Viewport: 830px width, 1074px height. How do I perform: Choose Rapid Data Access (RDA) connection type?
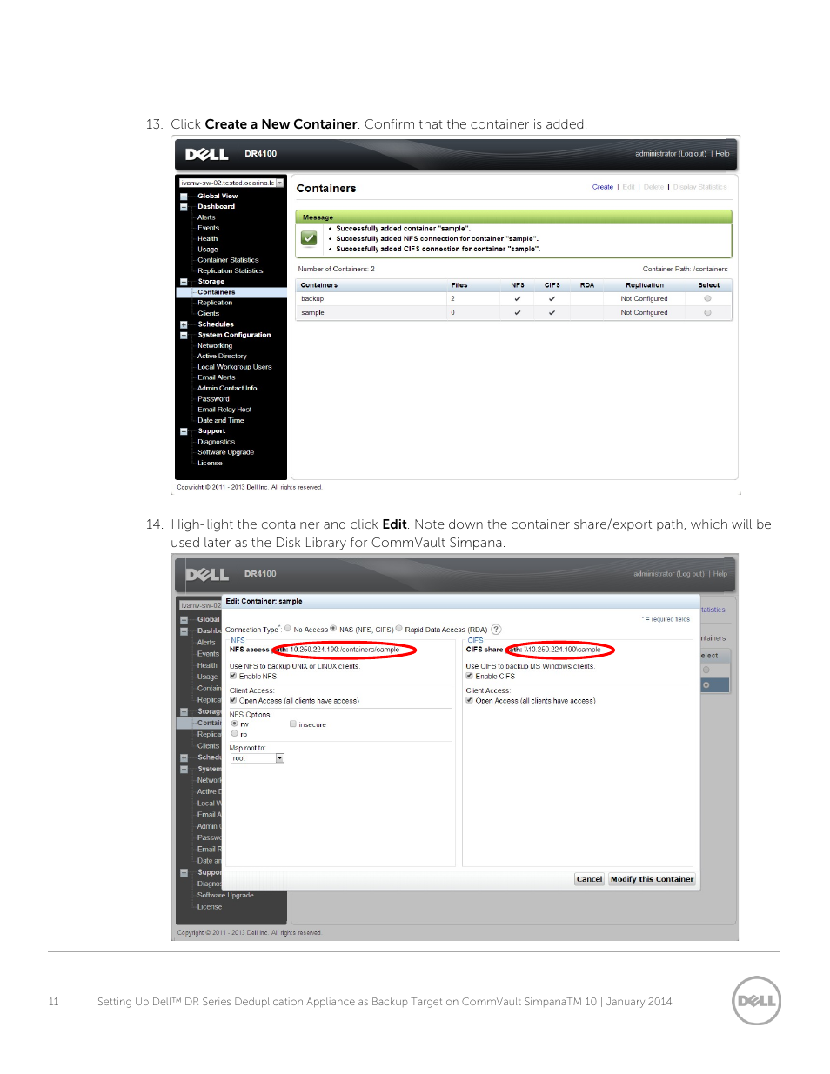(399, 629)
